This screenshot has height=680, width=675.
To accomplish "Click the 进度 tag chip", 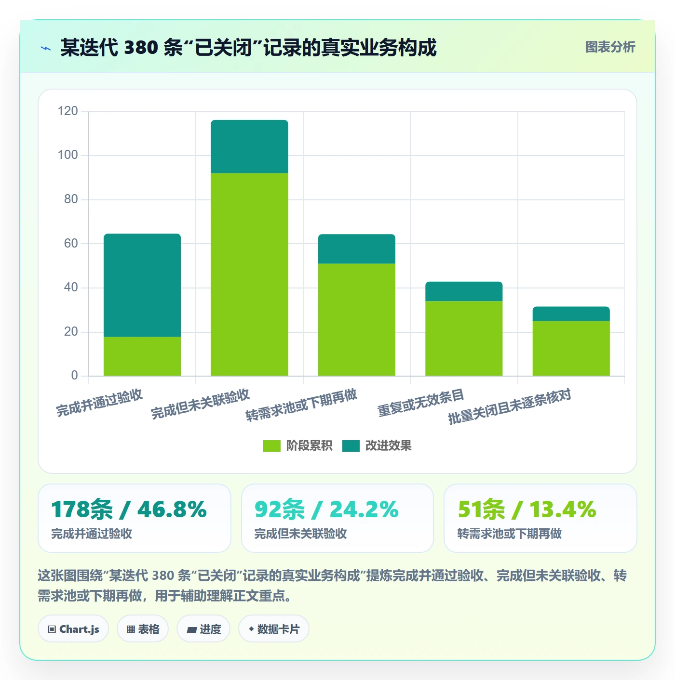I will 203,629.
